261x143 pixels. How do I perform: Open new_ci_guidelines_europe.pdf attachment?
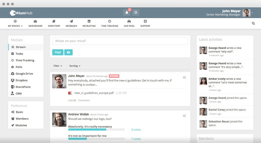coord(94,93)
